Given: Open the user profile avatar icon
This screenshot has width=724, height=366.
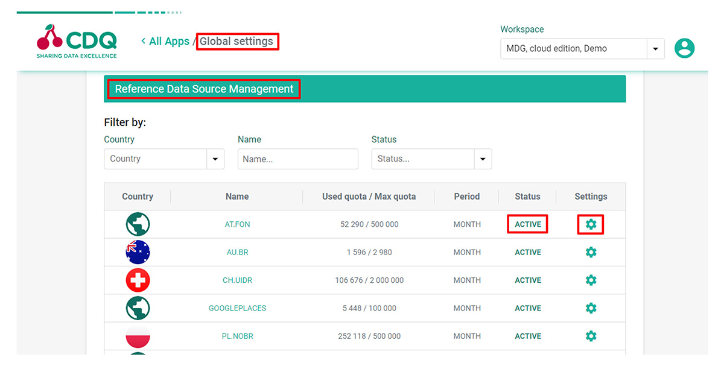Looking at the screenshot, I should (x=684, y=48).
